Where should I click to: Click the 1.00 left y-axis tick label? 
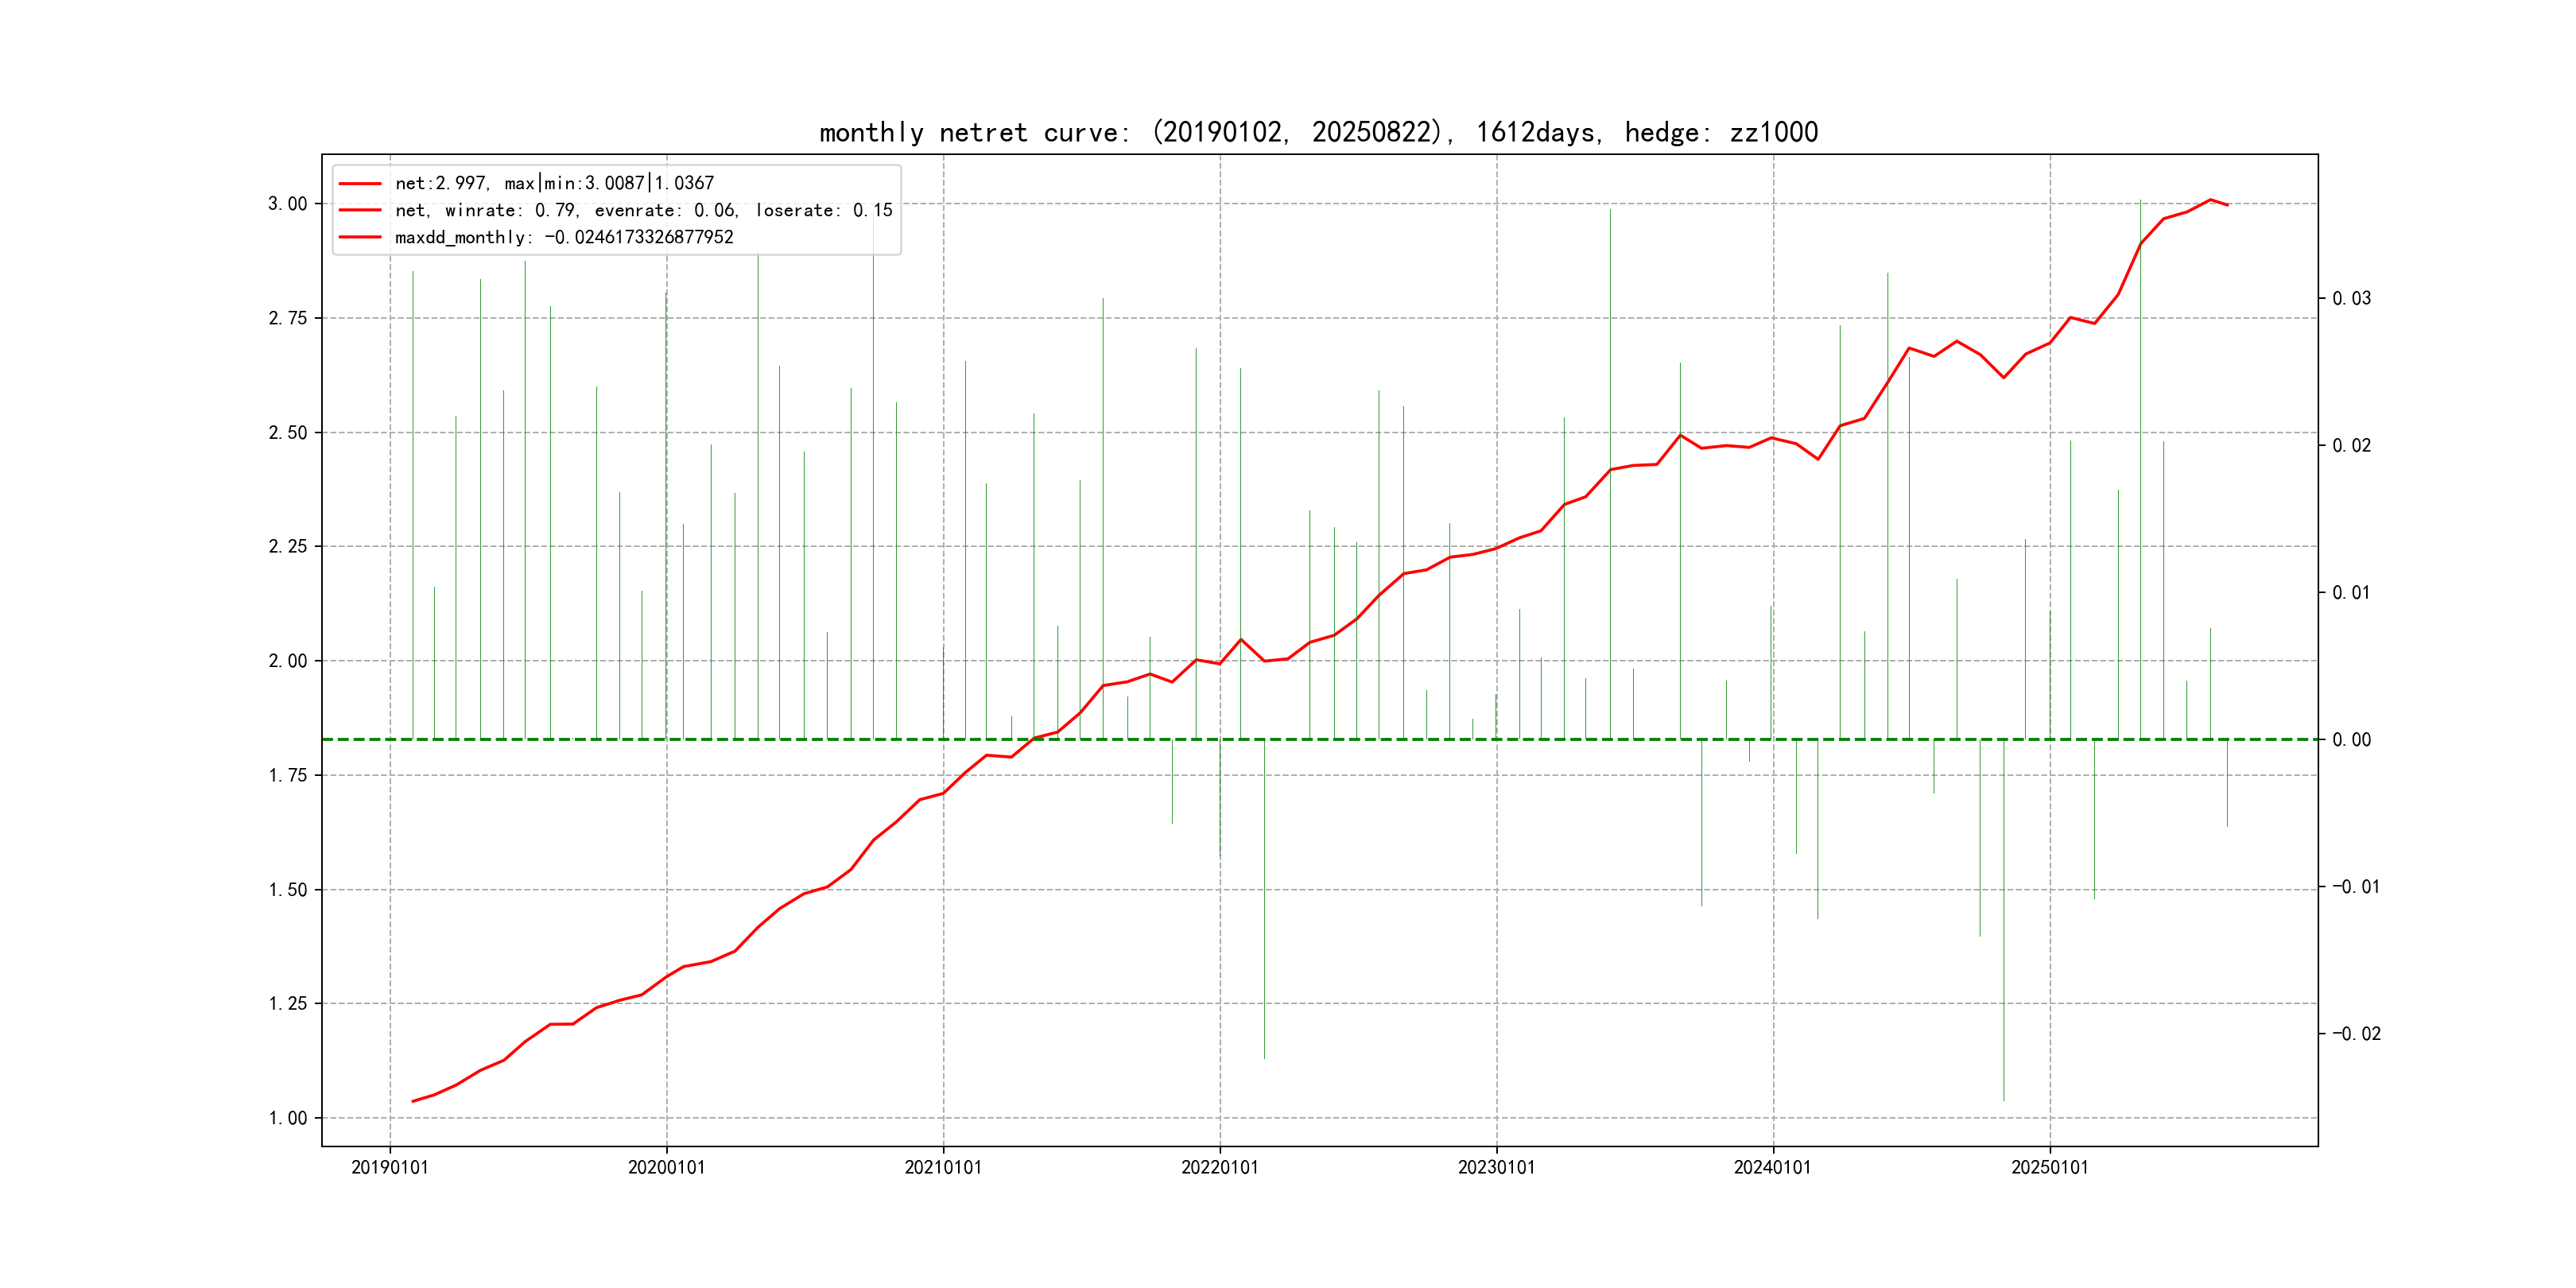[287, 1118]
